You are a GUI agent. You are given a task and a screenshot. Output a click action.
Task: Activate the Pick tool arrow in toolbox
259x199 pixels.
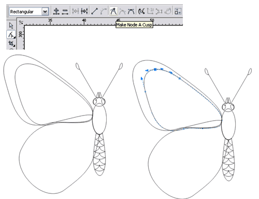(x=11, y=26)
